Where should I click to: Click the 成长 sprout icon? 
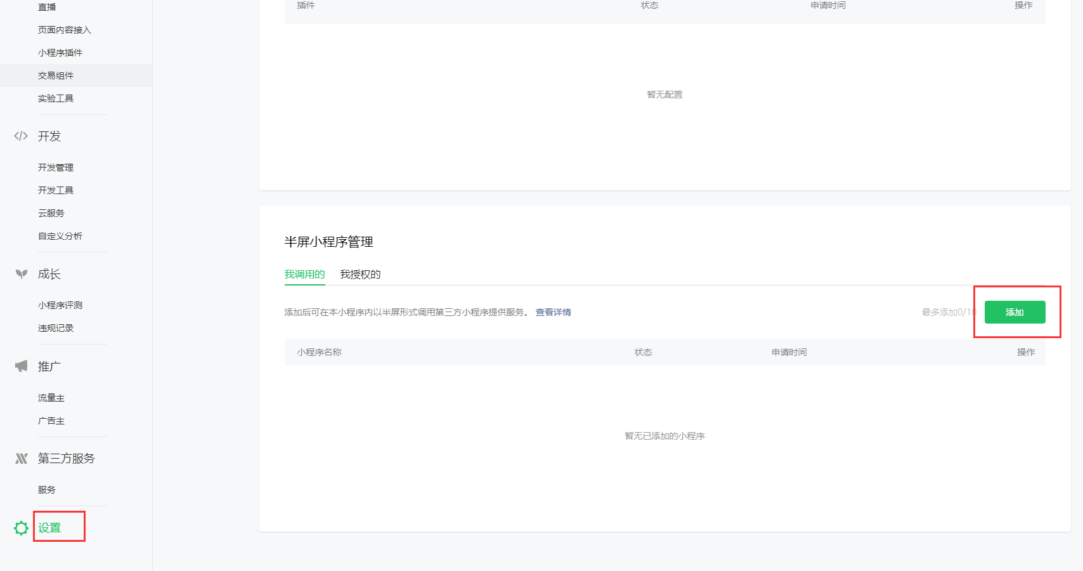coord(22,274)
